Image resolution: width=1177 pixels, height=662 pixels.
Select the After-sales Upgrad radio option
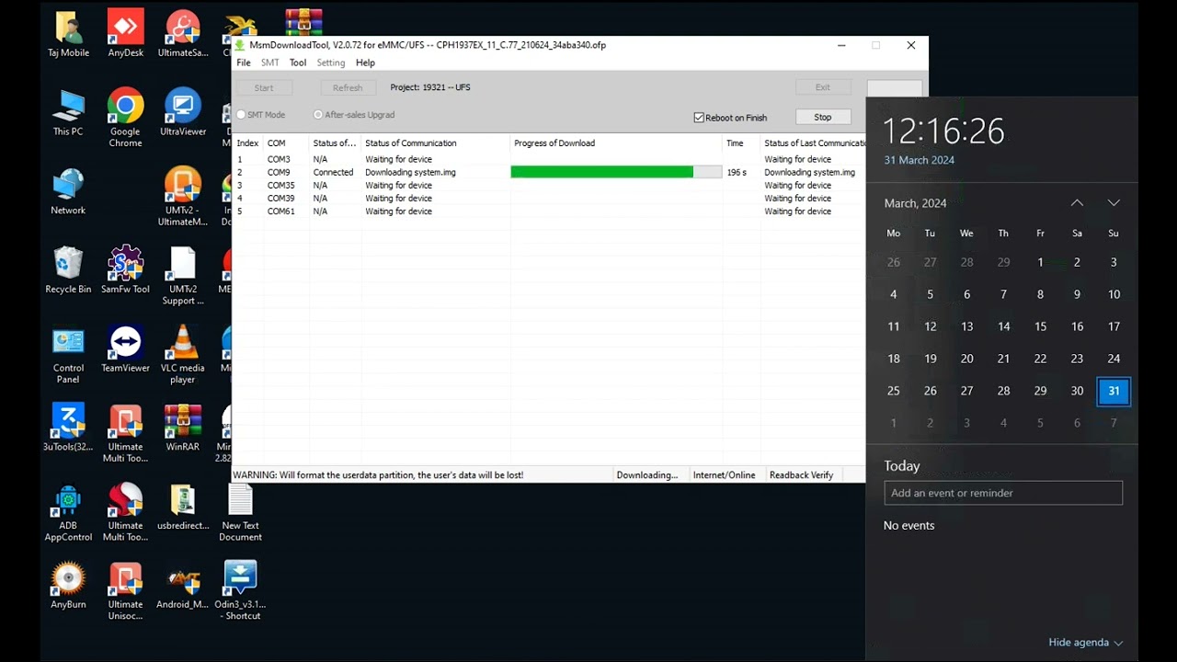click(x=318, y=115)
